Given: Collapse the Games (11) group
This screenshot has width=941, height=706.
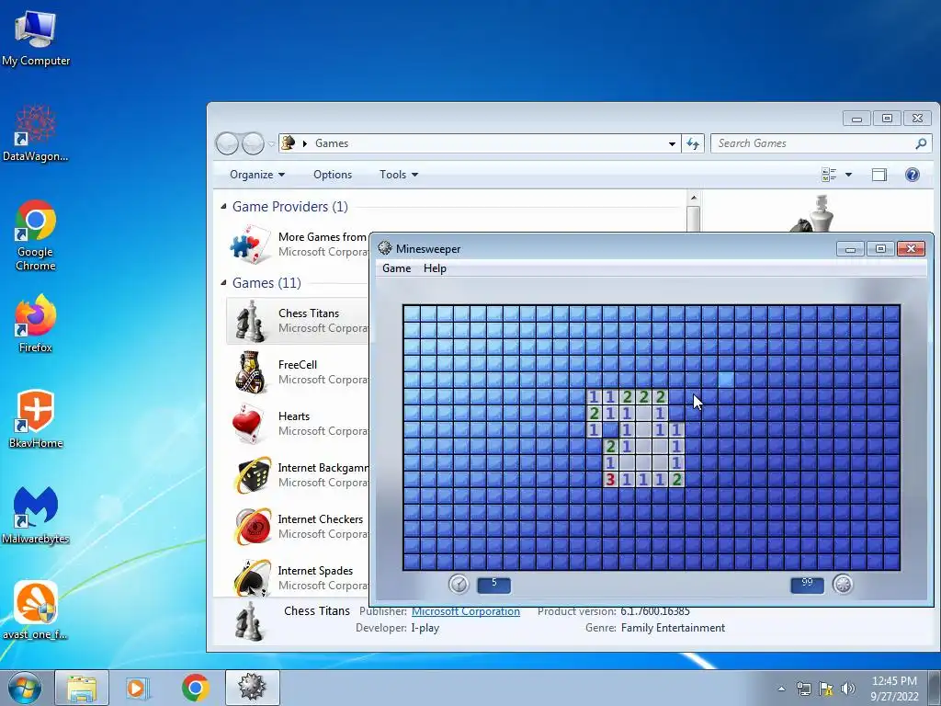Looking at the screenshot, I should pos(223,283).
